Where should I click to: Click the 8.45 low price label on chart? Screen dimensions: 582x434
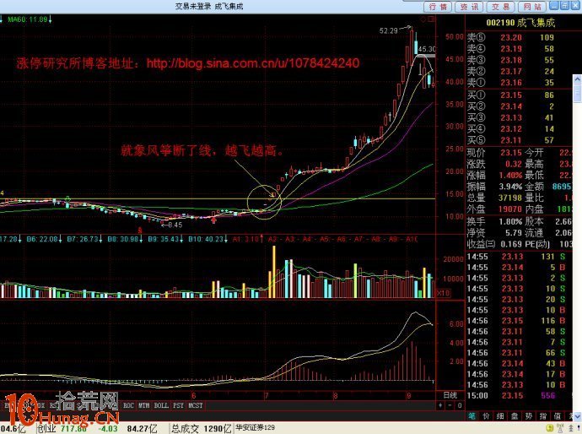[x=175, y=225]
